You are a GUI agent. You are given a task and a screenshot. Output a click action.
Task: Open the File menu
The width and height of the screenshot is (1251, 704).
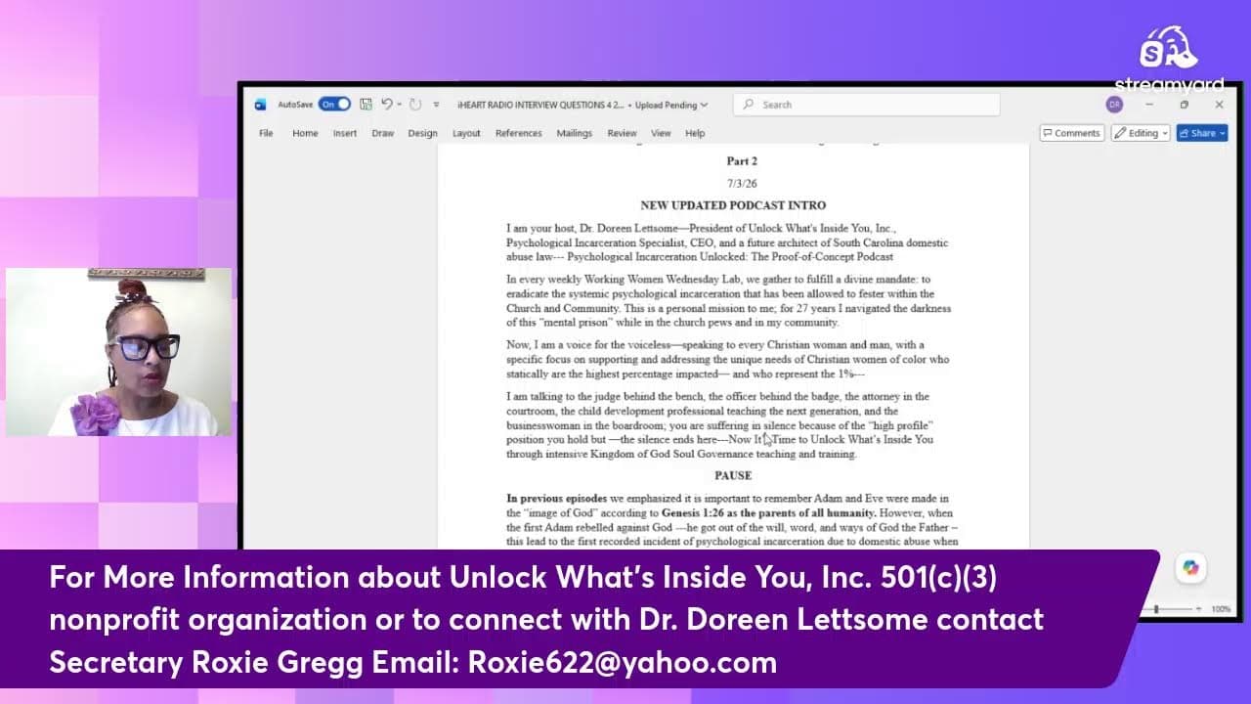[x=266, y=133]
